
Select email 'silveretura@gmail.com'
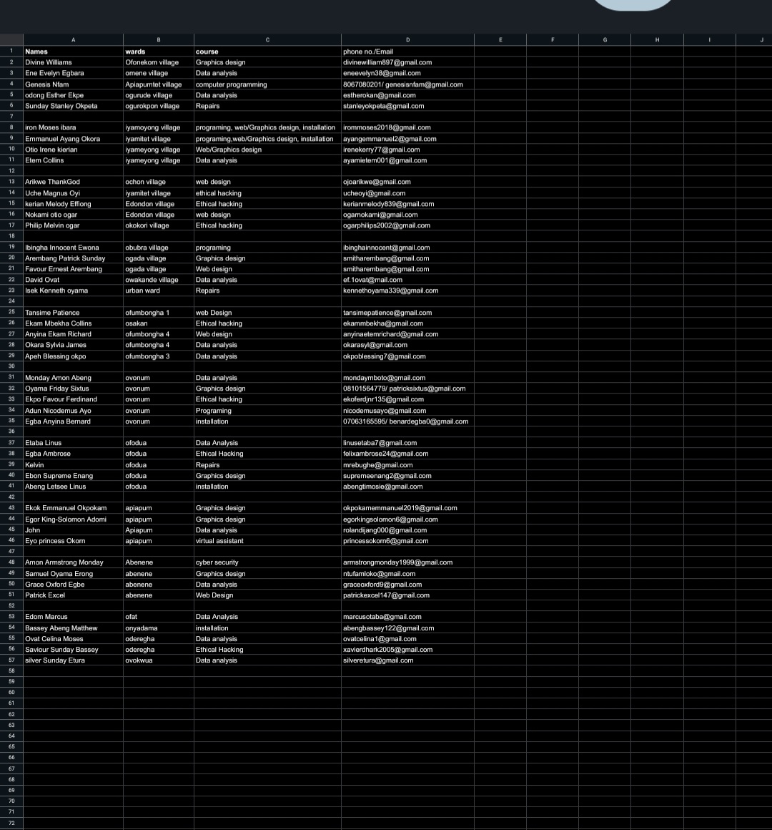[407, 660]
